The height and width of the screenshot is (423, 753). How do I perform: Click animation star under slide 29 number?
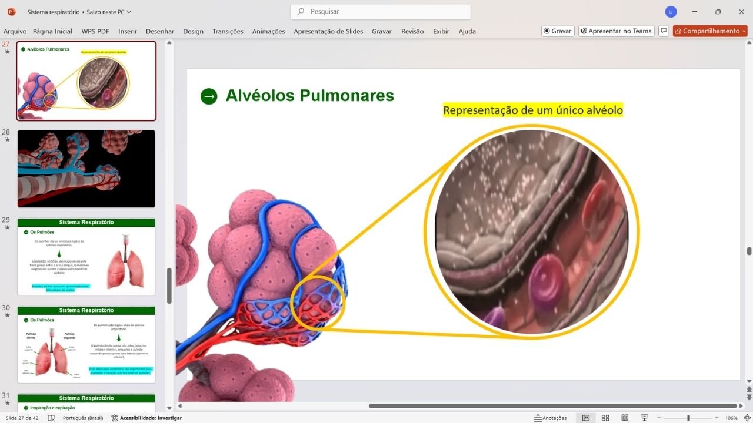coord(7,227)
